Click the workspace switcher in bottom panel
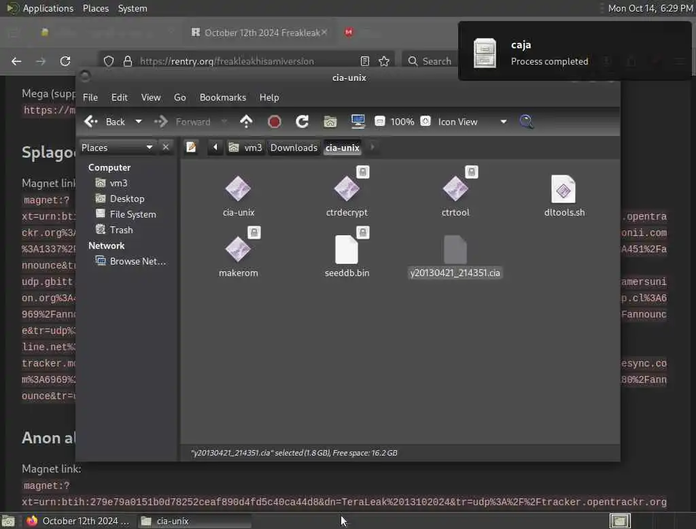The height and width of the screenshot is (529, 696). click(x=620, y=521)
